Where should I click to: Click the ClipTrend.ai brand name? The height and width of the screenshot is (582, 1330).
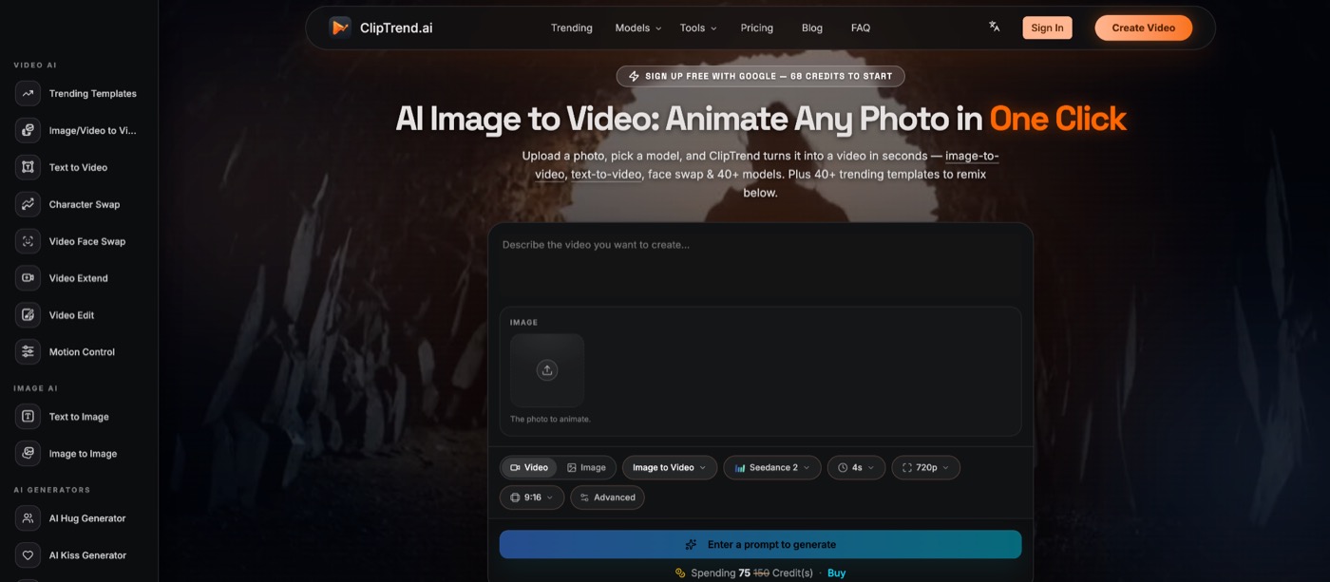pyautogui.click(x=396, y=28)
